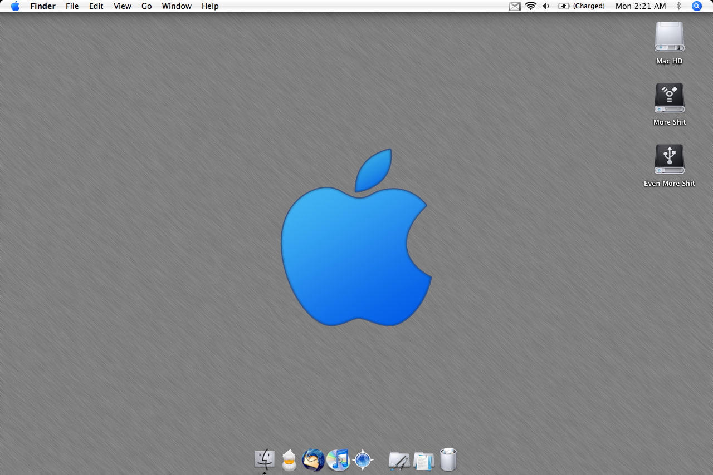Launch iTunes from the Dock
The image size is (713, 475).
click(x=338, y=460)
